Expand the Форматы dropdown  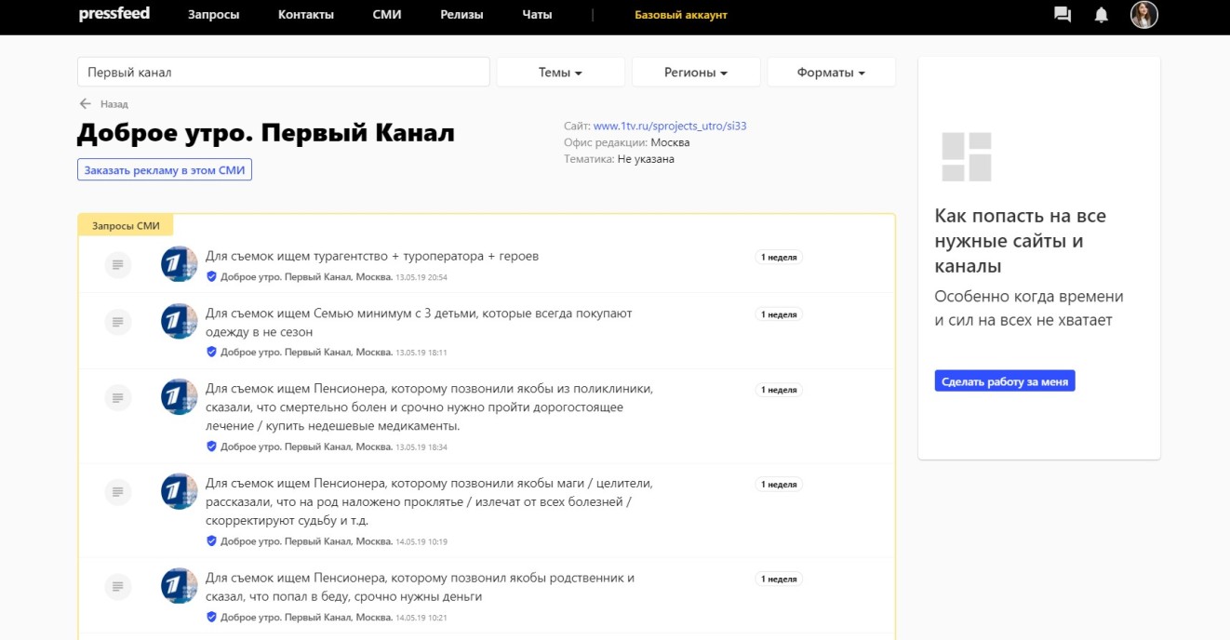pos(831,73)
